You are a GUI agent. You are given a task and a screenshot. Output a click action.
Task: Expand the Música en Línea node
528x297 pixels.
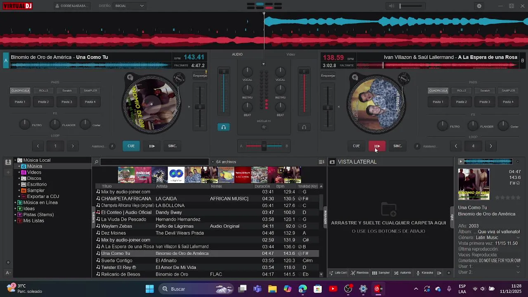click(15, 203)
